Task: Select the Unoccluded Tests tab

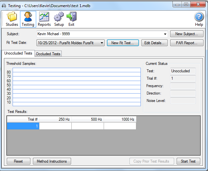Action: [x=18, y=54]
